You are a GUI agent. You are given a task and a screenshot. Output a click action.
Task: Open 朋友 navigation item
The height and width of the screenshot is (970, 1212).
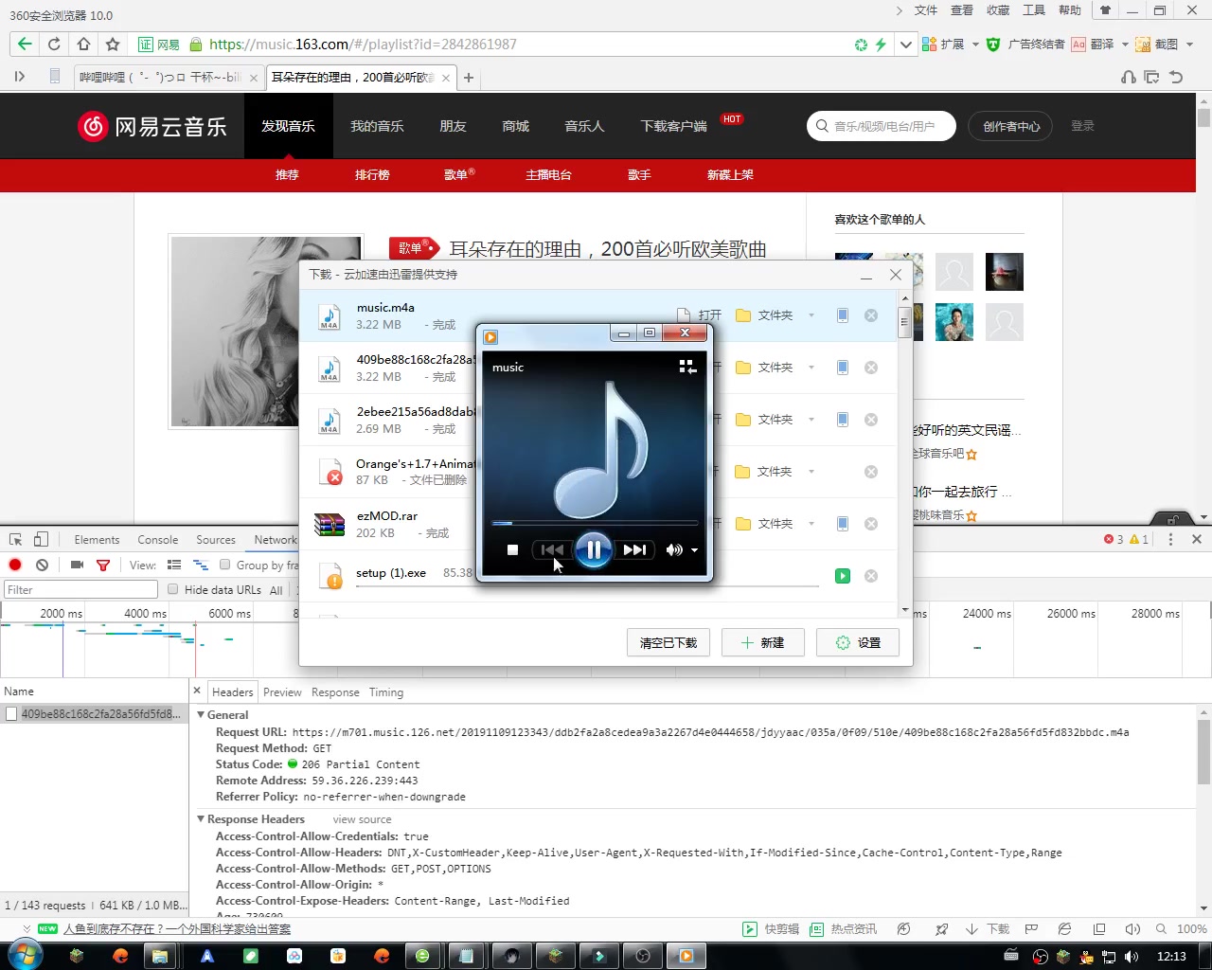453,126
